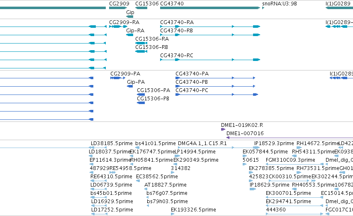Open transcript CG43740-RA
The width and height of the screenshot is (353, 216).
coord(177,22)
